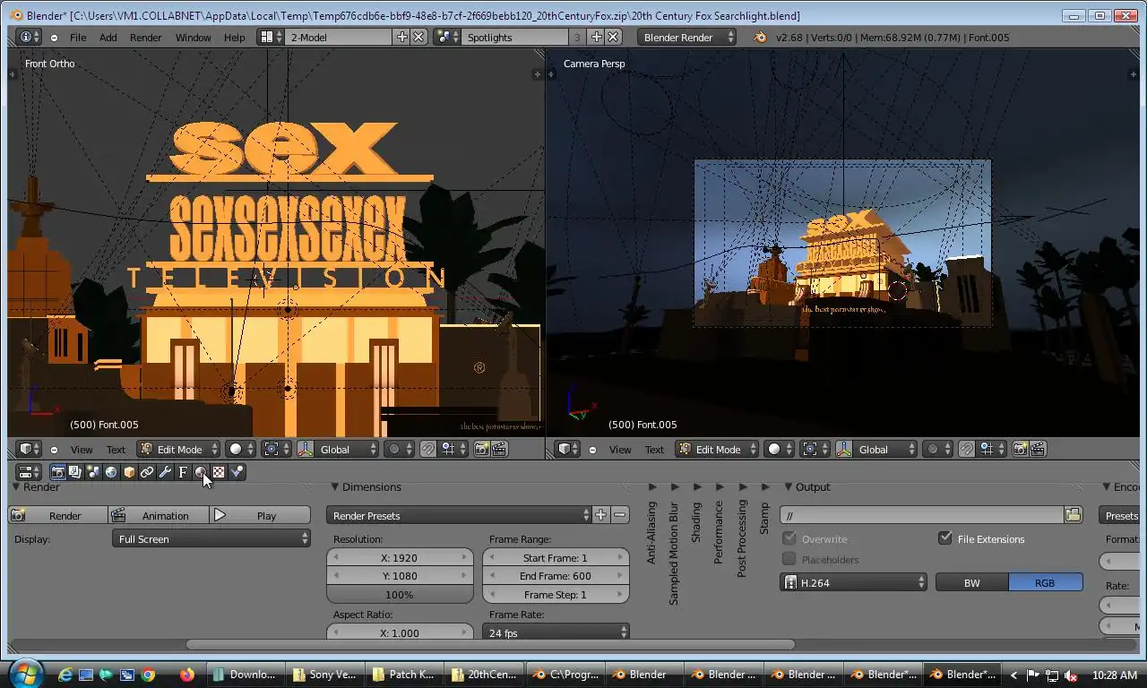
Task: Click OpenGL render animation clapper in Camera Persp header
Action: pos(1039,449)
